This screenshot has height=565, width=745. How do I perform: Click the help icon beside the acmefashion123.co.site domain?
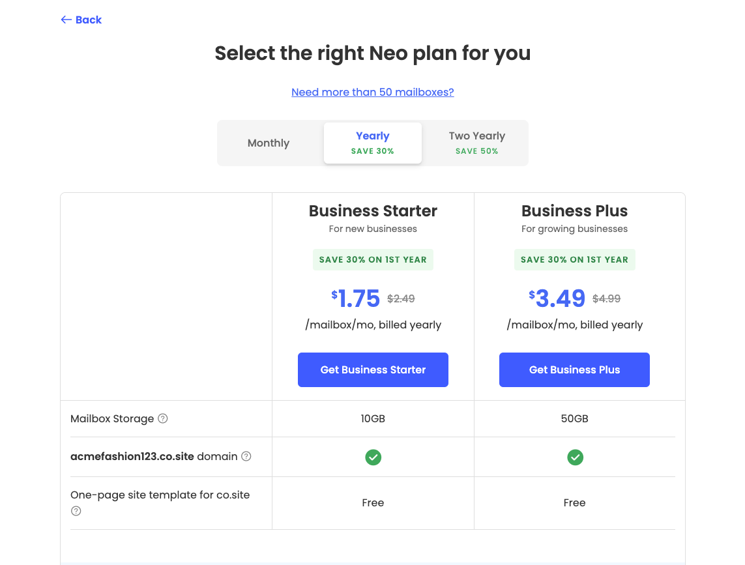click(246, 457)
